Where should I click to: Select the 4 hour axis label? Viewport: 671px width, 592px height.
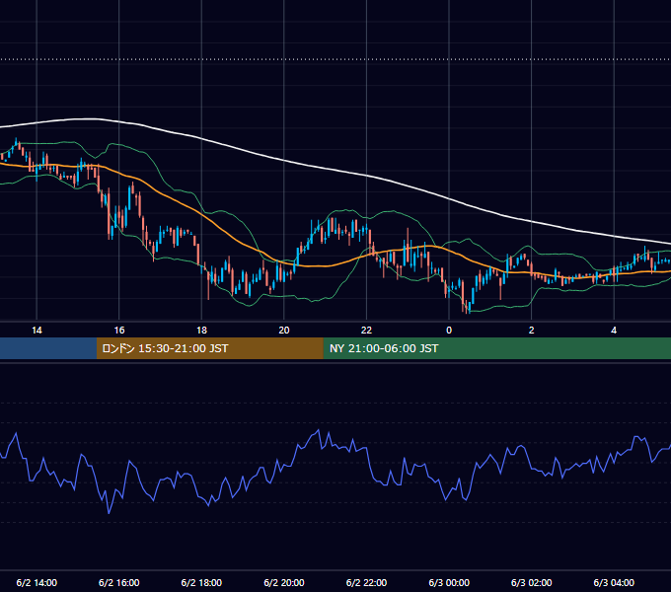tap(614, 331)
